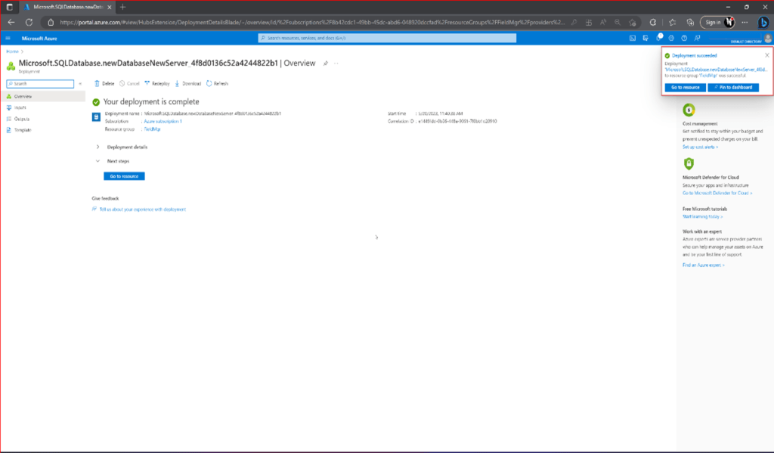Reload the page with browser refresh icon
Viewport: 774px width, 453px height.
[29, 22]
